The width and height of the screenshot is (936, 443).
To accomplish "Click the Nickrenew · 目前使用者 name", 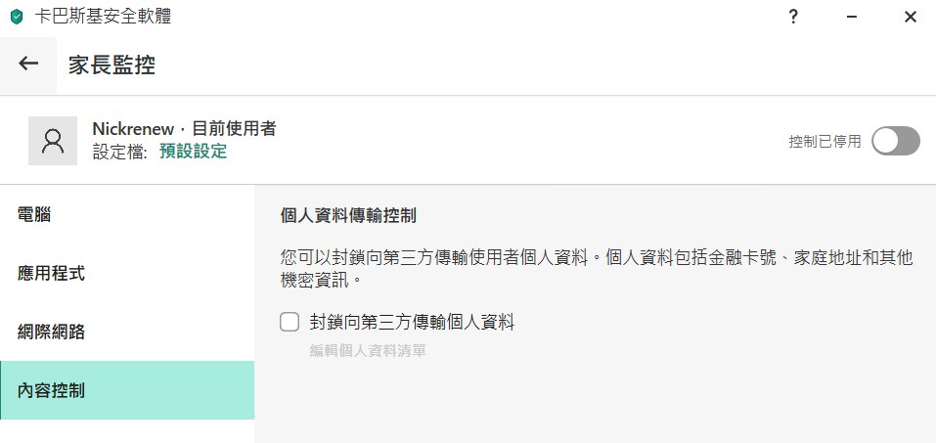I will click(184, 128).
